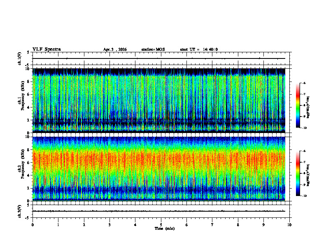Click the ch.1 spectrogram color scale bar
Screen dimensions: 326x252
[x=298, y=105]
